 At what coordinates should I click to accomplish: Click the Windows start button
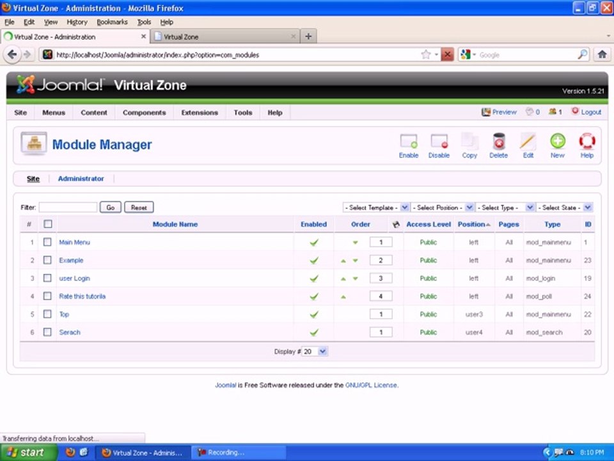pyautogui.click(x=28, y=453)
